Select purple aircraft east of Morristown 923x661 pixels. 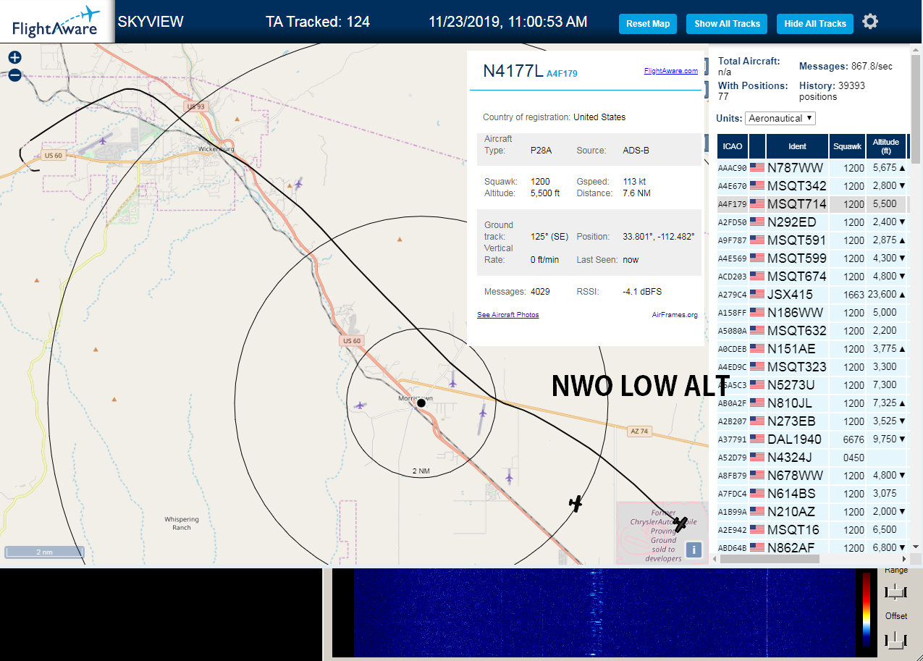482,412
